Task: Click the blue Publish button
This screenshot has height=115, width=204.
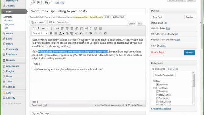Action: click(189, 53)
